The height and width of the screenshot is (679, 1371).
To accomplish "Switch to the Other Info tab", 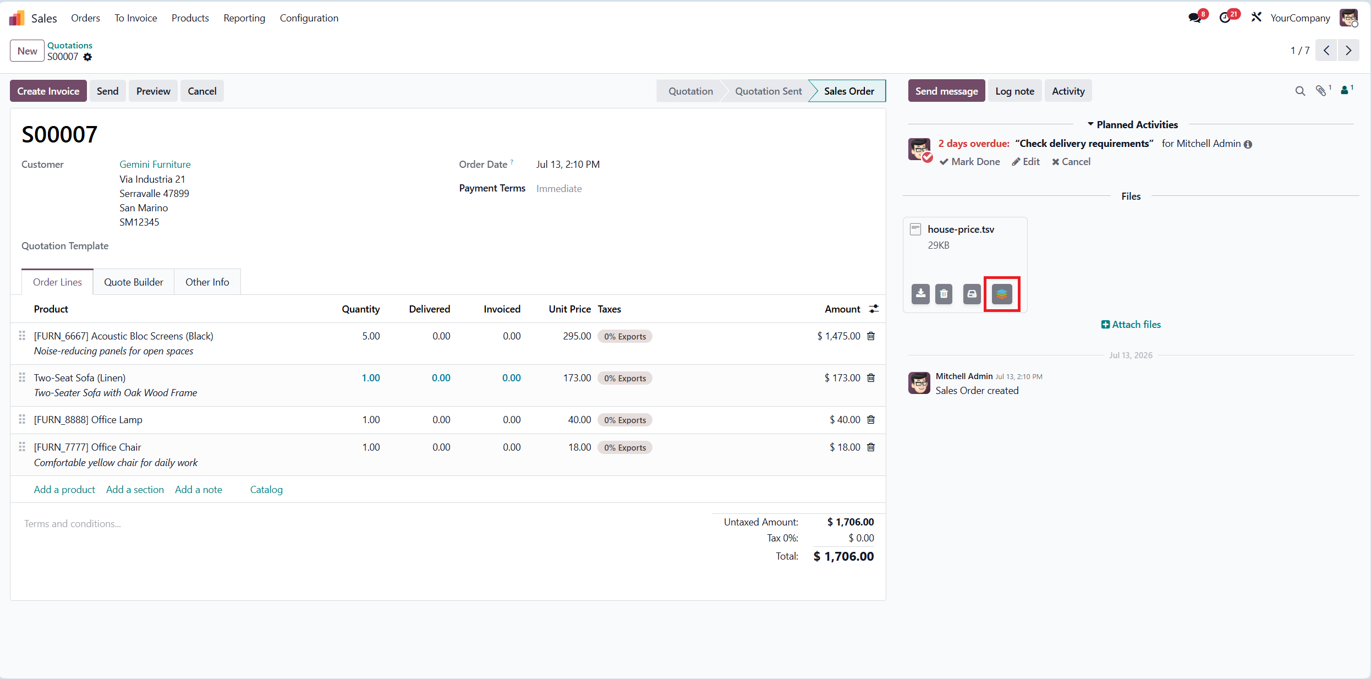I will (207, 282).
